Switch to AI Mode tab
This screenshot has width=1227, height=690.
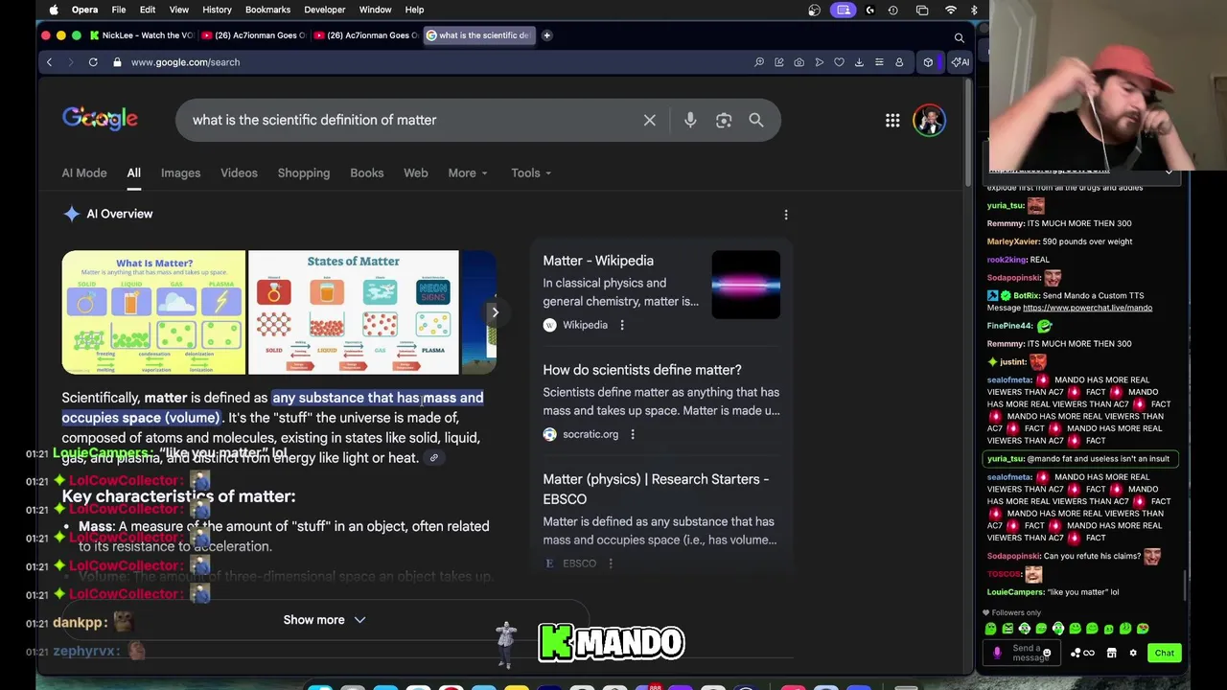(84, 173)
